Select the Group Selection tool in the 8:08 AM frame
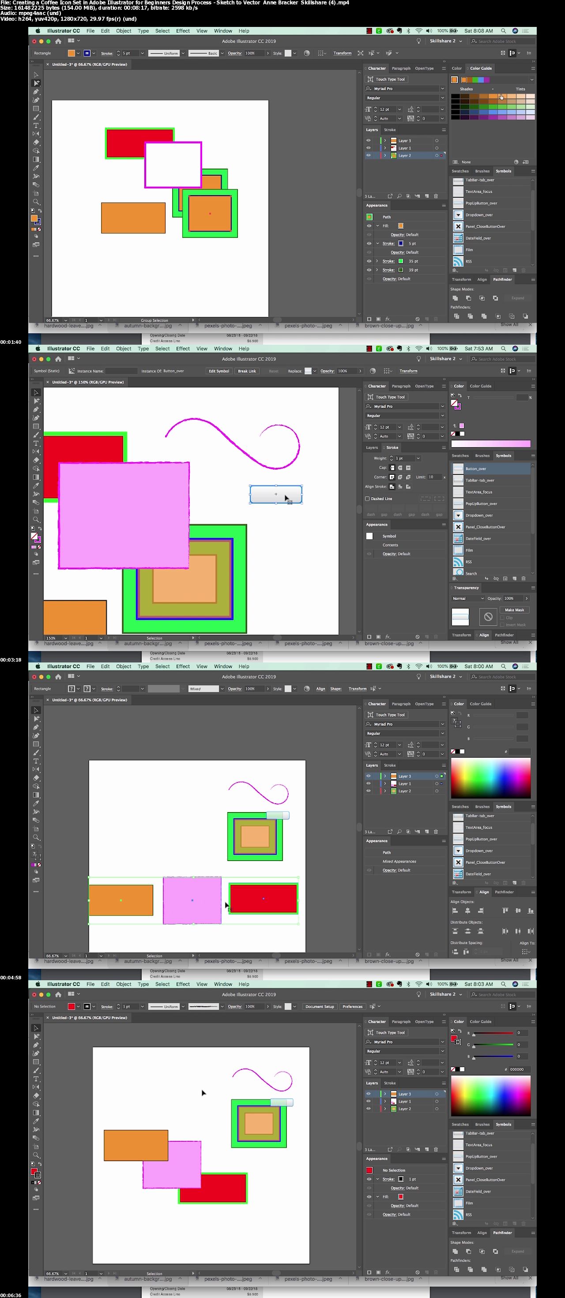Viewport: 565px width, 1298px height. [36, 83]
